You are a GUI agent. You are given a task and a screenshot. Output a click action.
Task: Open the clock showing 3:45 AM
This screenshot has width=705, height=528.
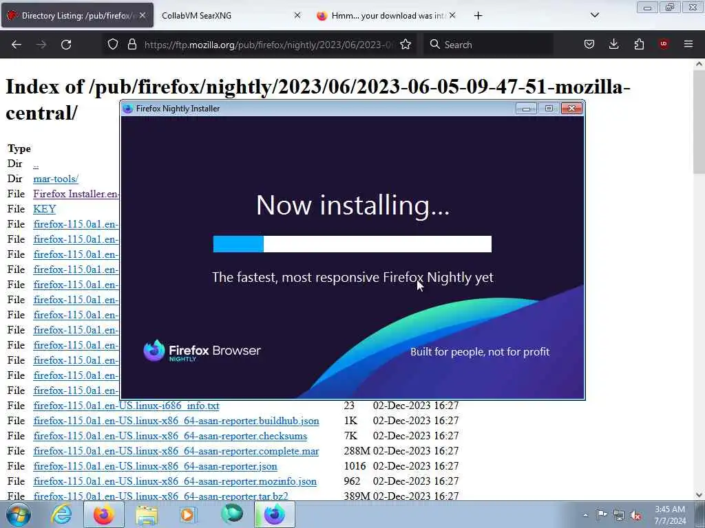point(670,515)
